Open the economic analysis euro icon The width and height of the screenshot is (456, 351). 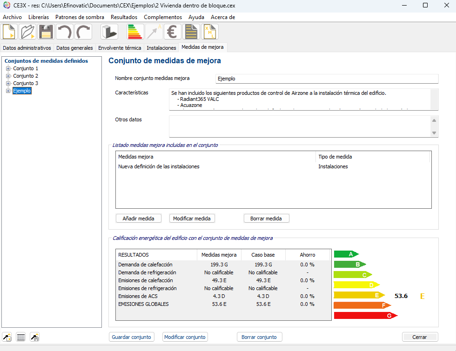pyautogui.click(x=173, y=32)
